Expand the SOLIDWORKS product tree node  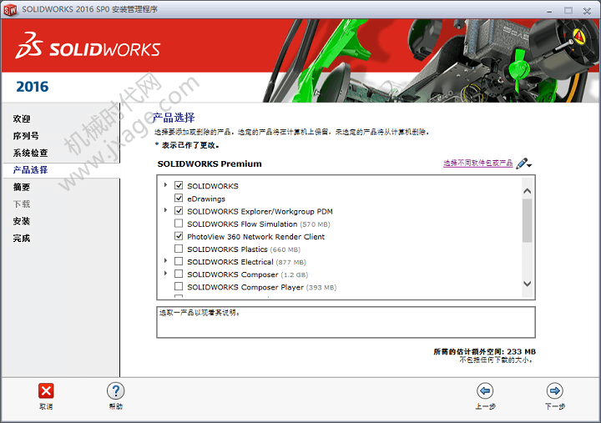pos(165,184)
